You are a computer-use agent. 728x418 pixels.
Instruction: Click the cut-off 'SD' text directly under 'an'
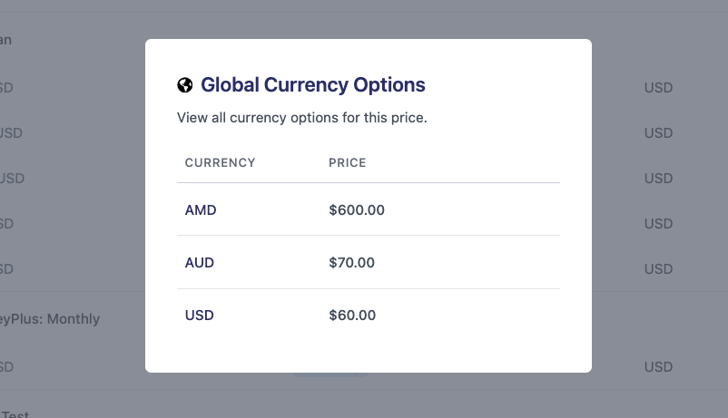pyautogui.click(x=6, y=88)
